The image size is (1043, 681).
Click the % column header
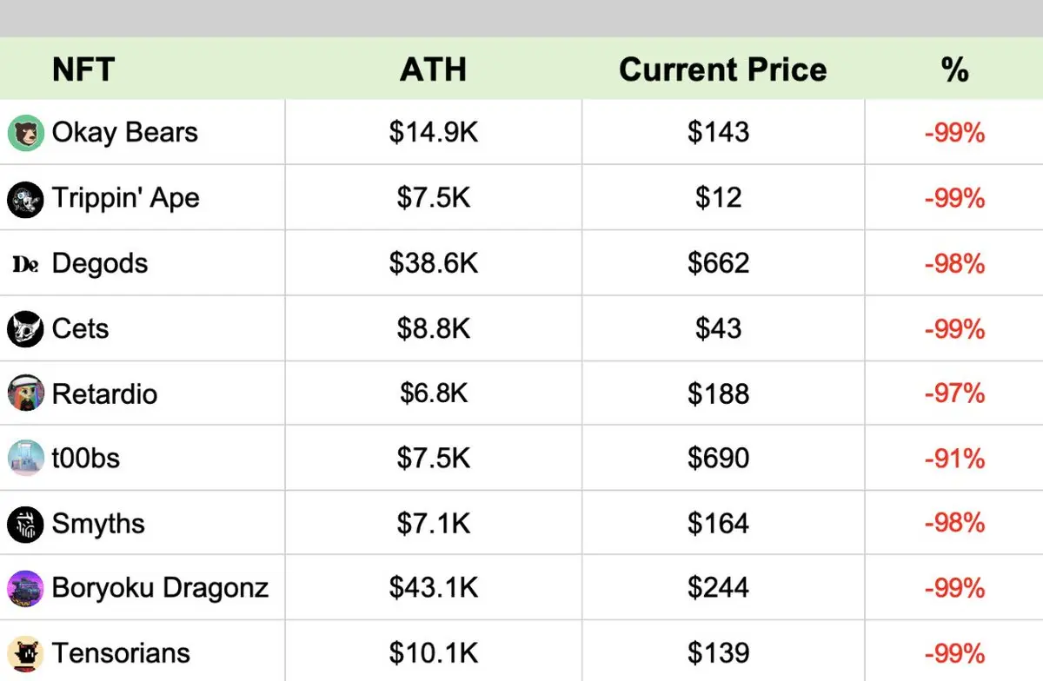pos(954,69)
